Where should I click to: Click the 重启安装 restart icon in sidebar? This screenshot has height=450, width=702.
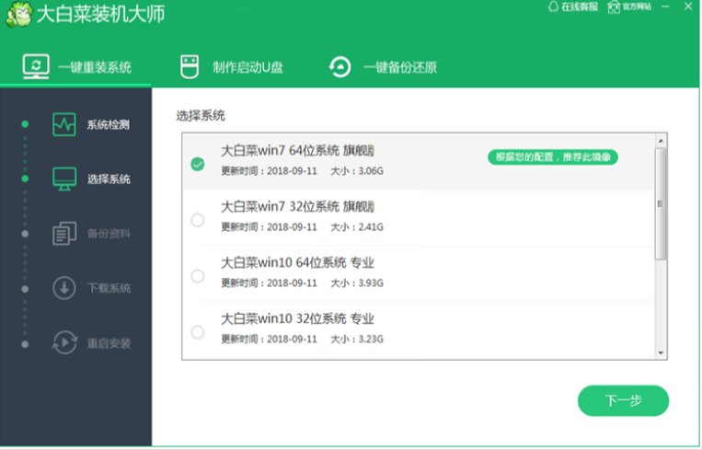click(x=64, y=343)
